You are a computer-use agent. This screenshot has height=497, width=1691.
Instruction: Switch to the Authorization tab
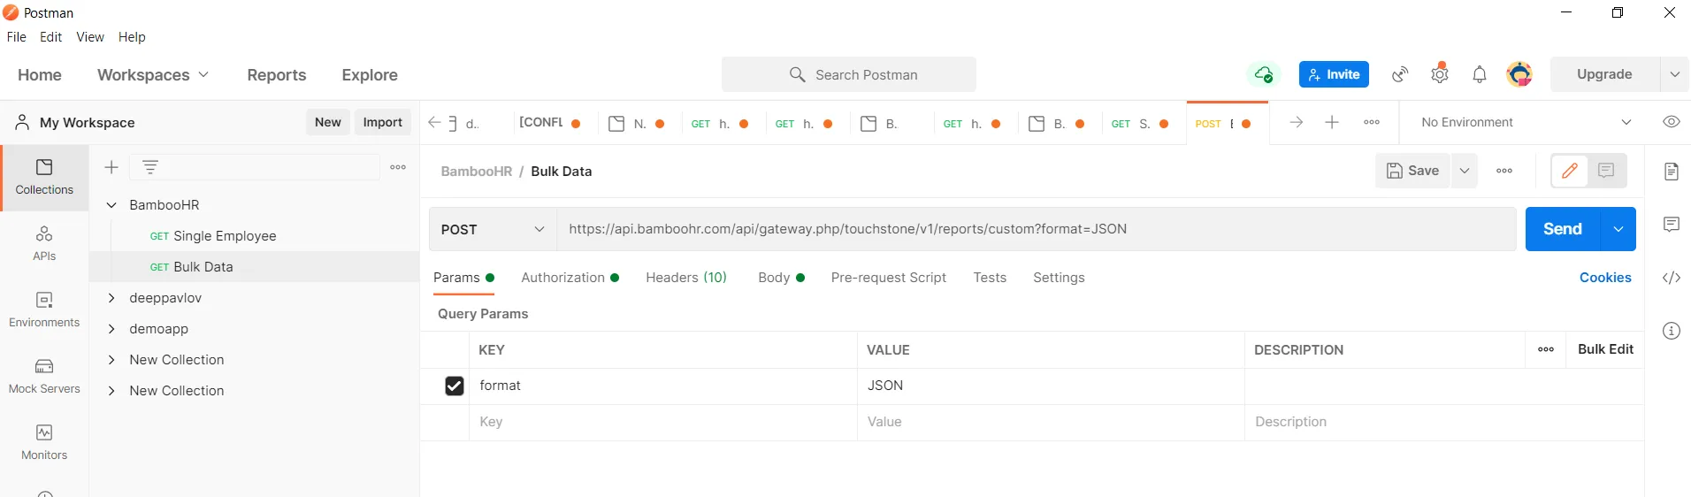570,278
